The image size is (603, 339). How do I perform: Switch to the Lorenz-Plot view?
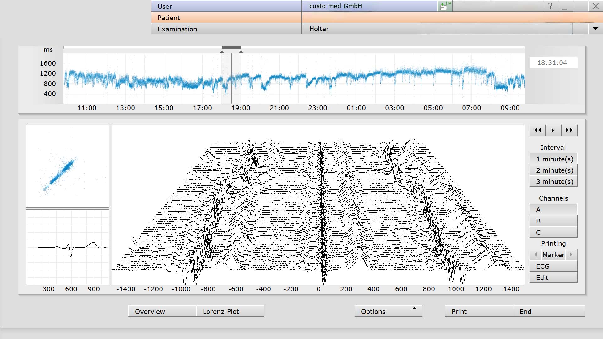click(230, 311)
